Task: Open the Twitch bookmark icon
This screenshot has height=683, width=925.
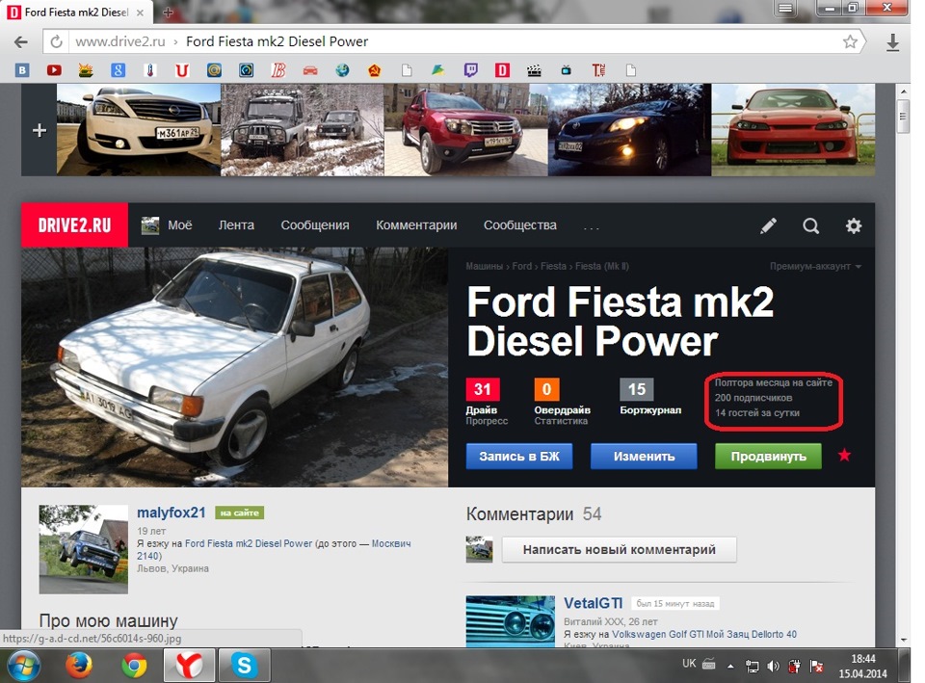Action: coord(470,70)
